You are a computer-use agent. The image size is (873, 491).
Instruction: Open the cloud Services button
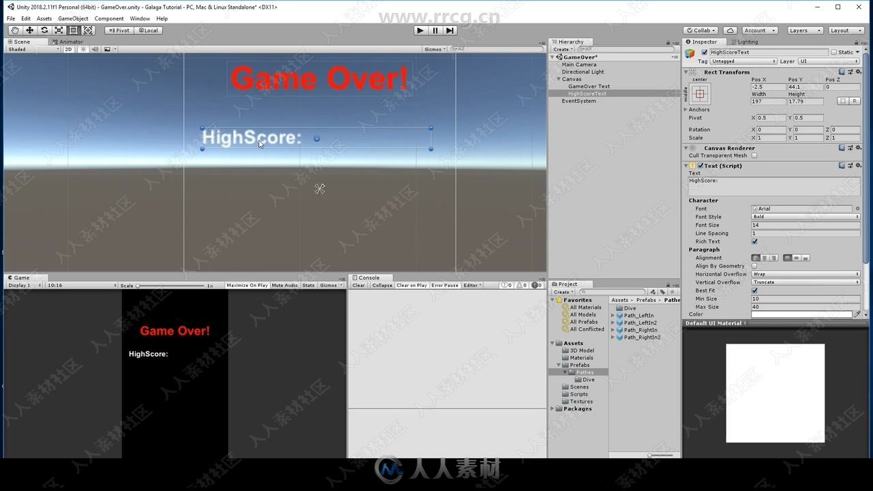click(730, 30)
